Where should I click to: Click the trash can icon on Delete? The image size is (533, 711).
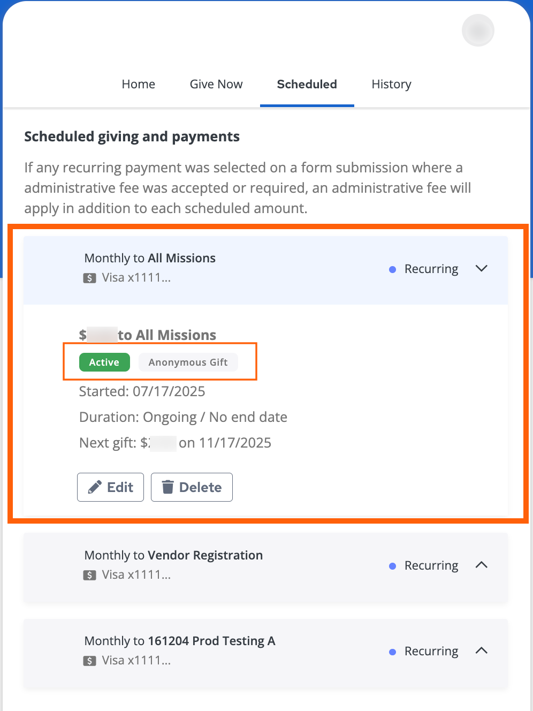pyautogui.click(x=168, y=487)
